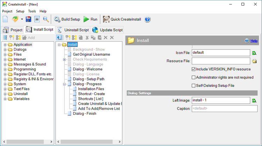Save the project with the floppy disk icon
The height and width of the screenshot is (146, 262).
point(28,19)
